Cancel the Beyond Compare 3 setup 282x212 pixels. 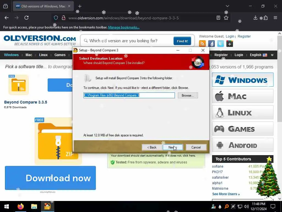196,147
